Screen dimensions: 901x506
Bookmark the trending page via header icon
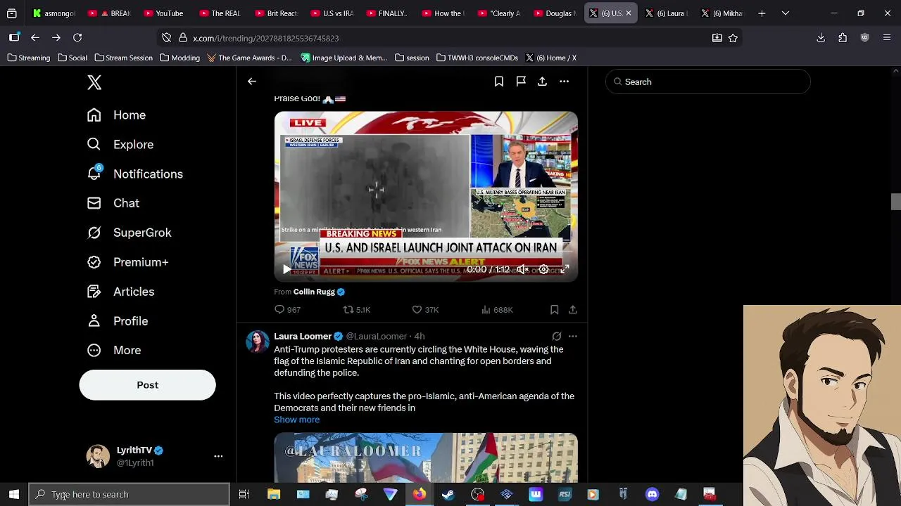[x=499, y=82]
